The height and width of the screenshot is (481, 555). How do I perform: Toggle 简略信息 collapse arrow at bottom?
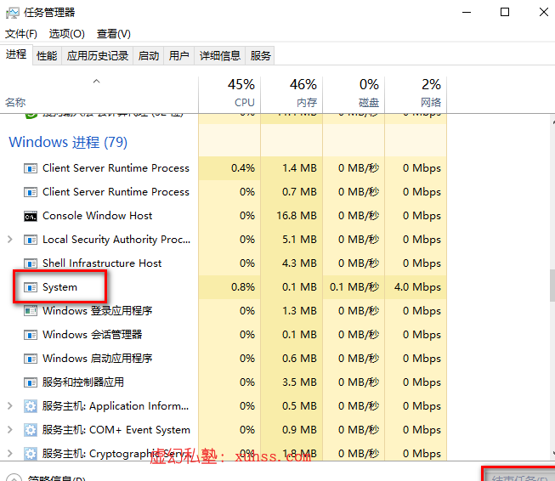[14, 478]
